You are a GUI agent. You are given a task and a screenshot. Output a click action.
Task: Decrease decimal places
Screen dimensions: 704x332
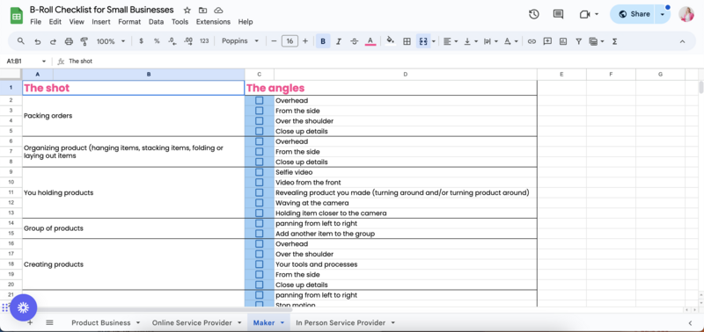coord(172,41)
